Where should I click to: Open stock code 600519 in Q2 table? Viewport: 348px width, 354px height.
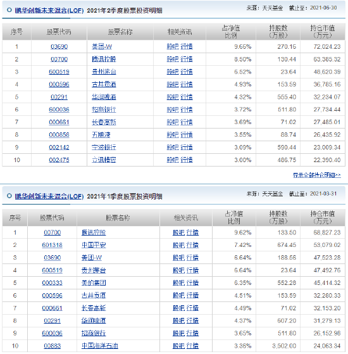[59, 72]
